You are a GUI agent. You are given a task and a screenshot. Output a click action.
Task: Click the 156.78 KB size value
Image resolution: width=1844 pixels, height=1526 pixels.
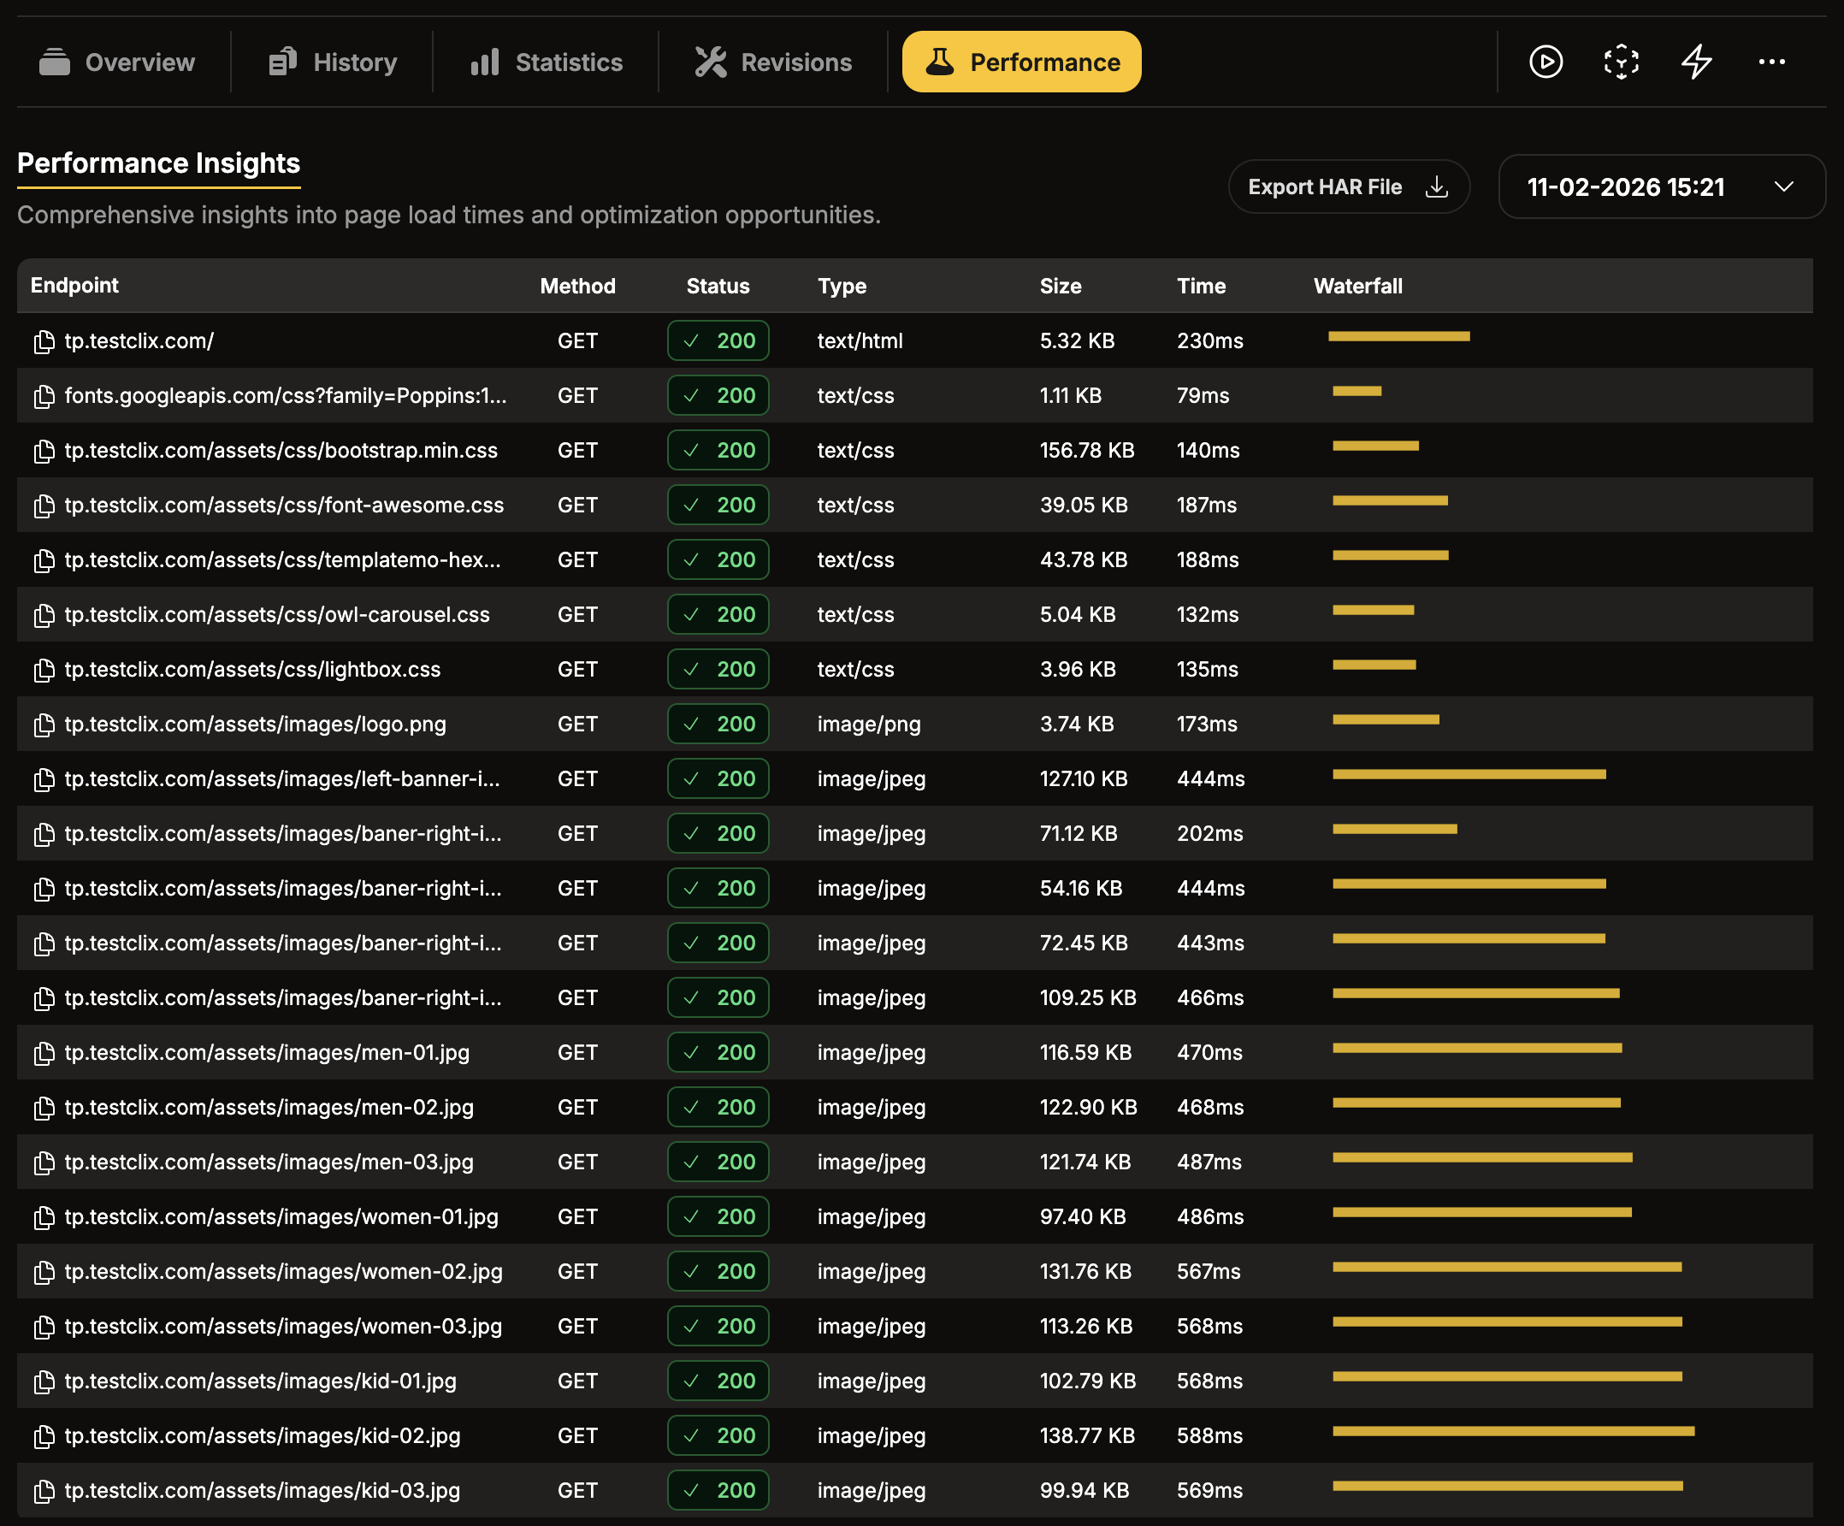1087,451
